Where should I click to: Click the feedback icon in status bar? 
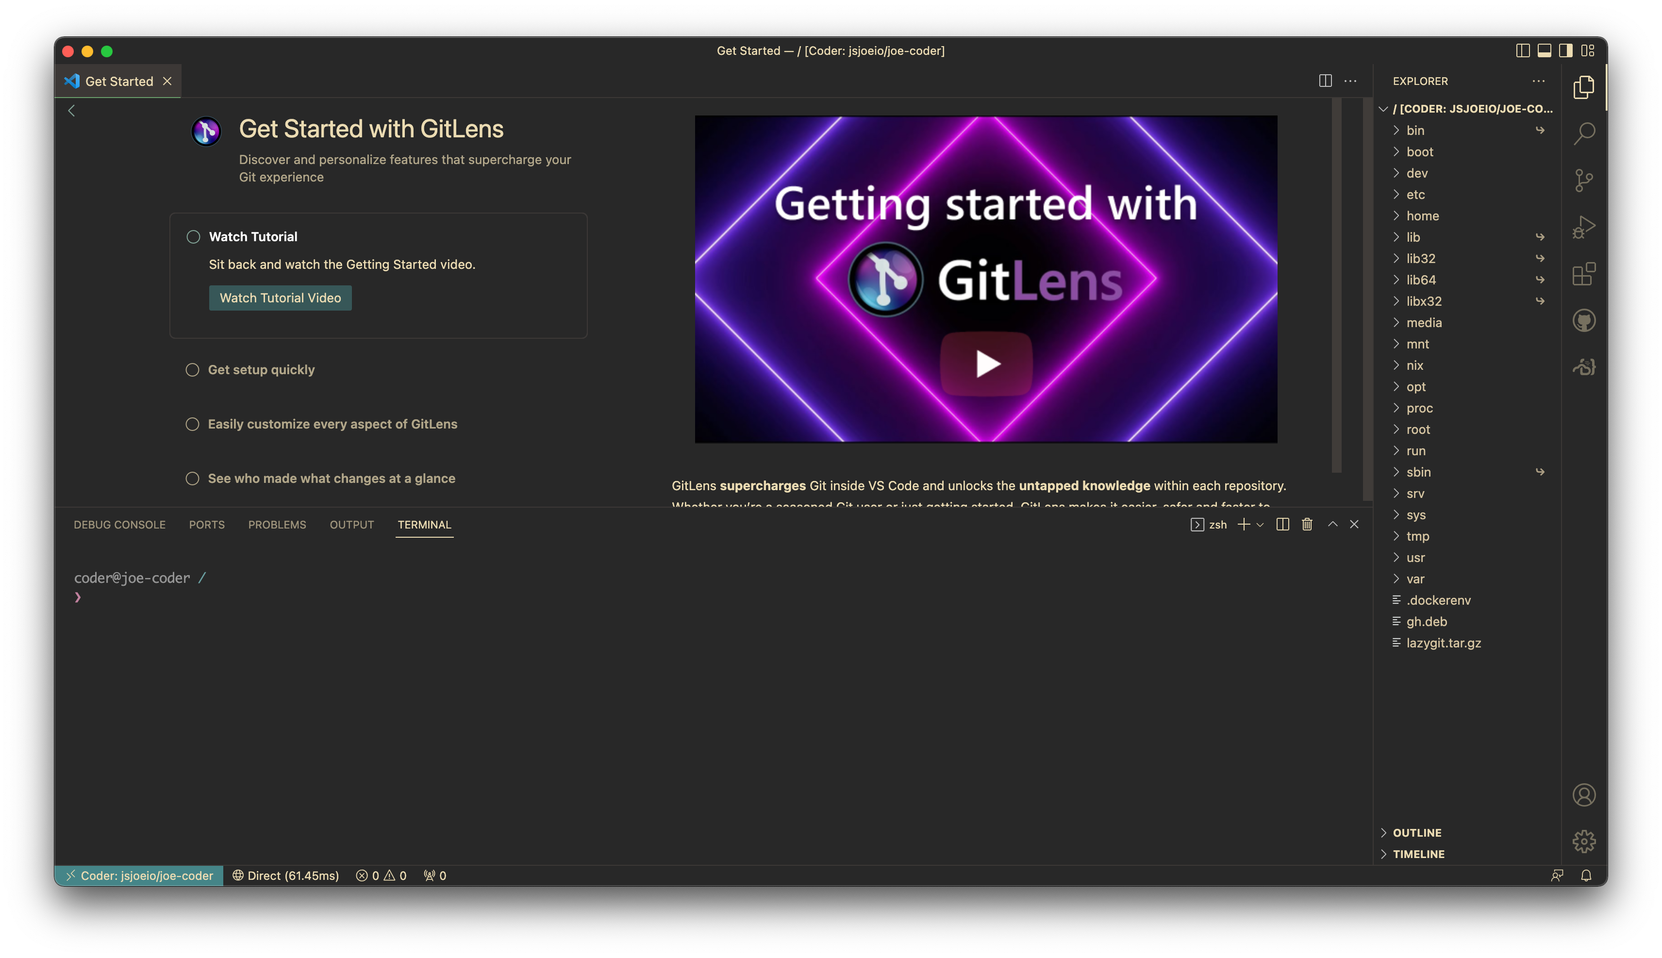pos(1557,875)
